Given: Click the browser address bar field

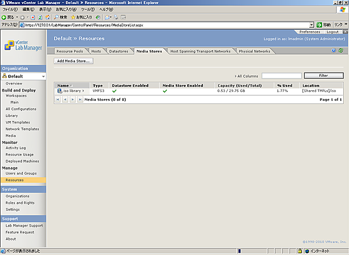Looking at the screenshot, I should tap(165, 25).
